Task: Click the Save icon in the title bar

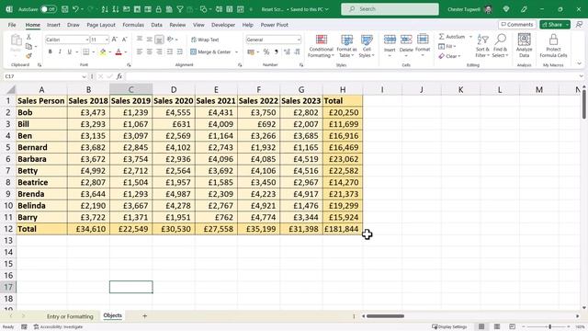Action: pyautogui.click(x=65, y=9)
